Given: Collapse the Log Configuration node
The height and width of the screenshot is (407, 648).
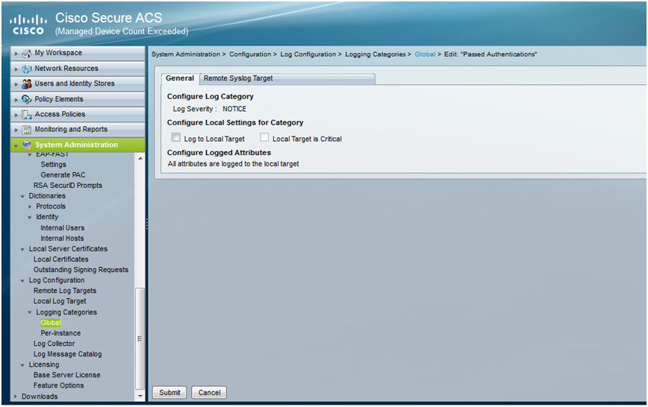Looking at the screenshot, I should coord(22,281).
